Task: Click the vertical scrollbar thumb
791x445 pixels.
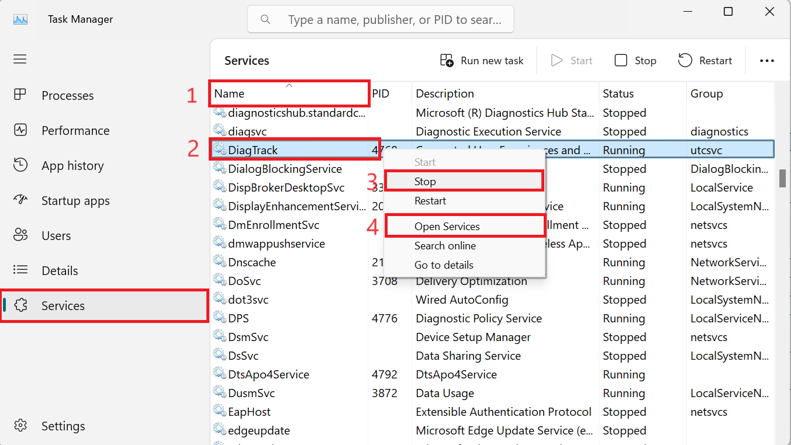Action: pos(783,178)
